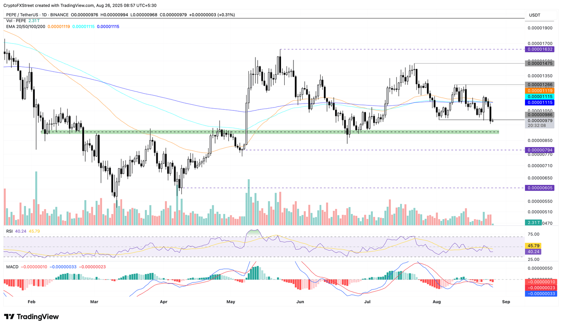Select the 0.00000605 support level label

(x=539, y=188)
